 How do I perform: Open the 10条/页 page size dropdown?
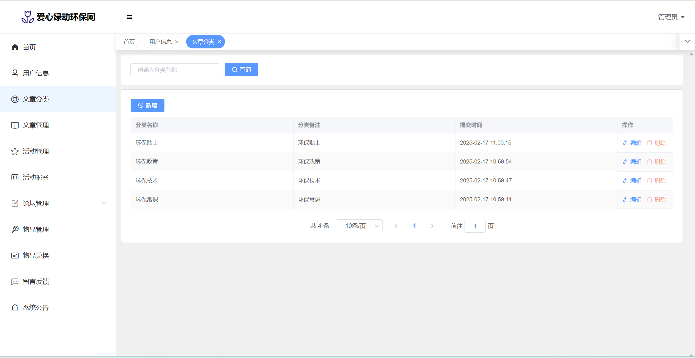[359, 226]
